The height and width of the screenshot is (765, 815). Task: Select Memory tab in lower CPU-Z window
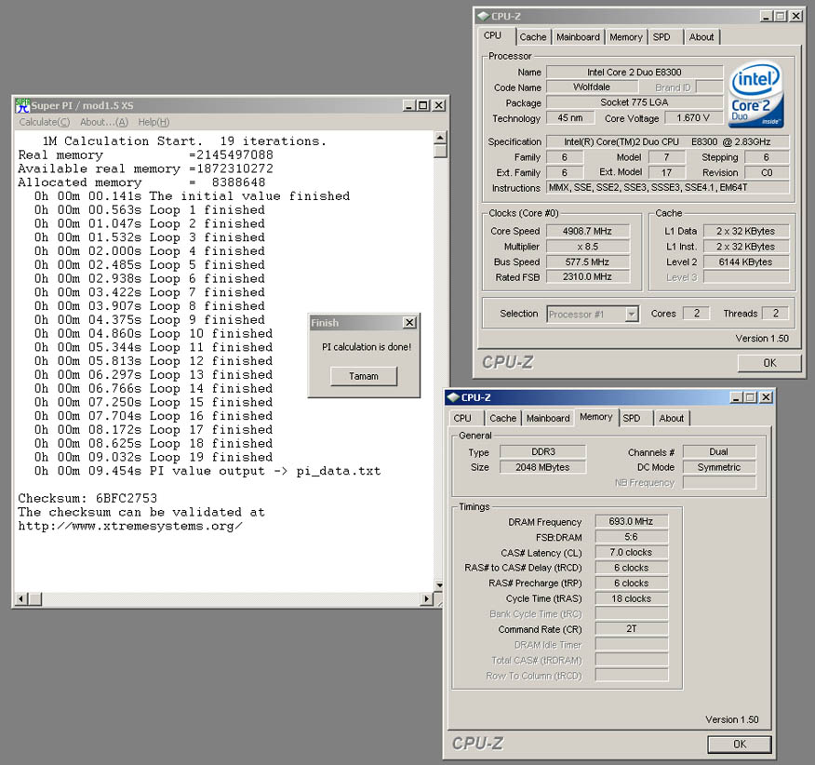(x=596, y=417)
